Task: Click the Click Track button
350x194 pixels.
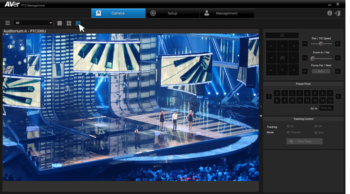Action: pos(305,141)
